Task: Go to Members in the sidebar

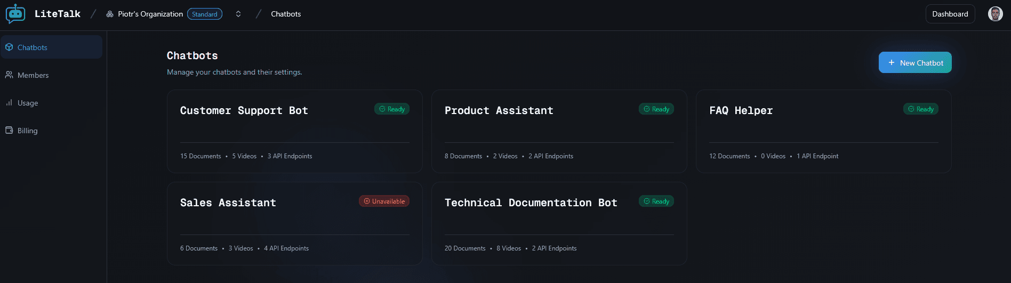Action: pos(52,75)
